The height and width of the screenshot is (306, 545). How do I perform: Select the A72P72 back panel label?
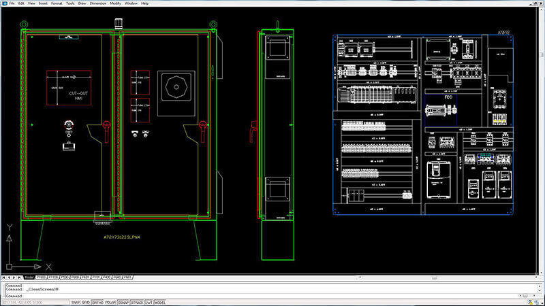pyautogui.click(x=503, y=33)
